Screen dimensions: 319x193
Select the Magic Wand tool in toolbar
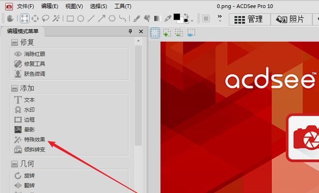click(x=56, y=19)
